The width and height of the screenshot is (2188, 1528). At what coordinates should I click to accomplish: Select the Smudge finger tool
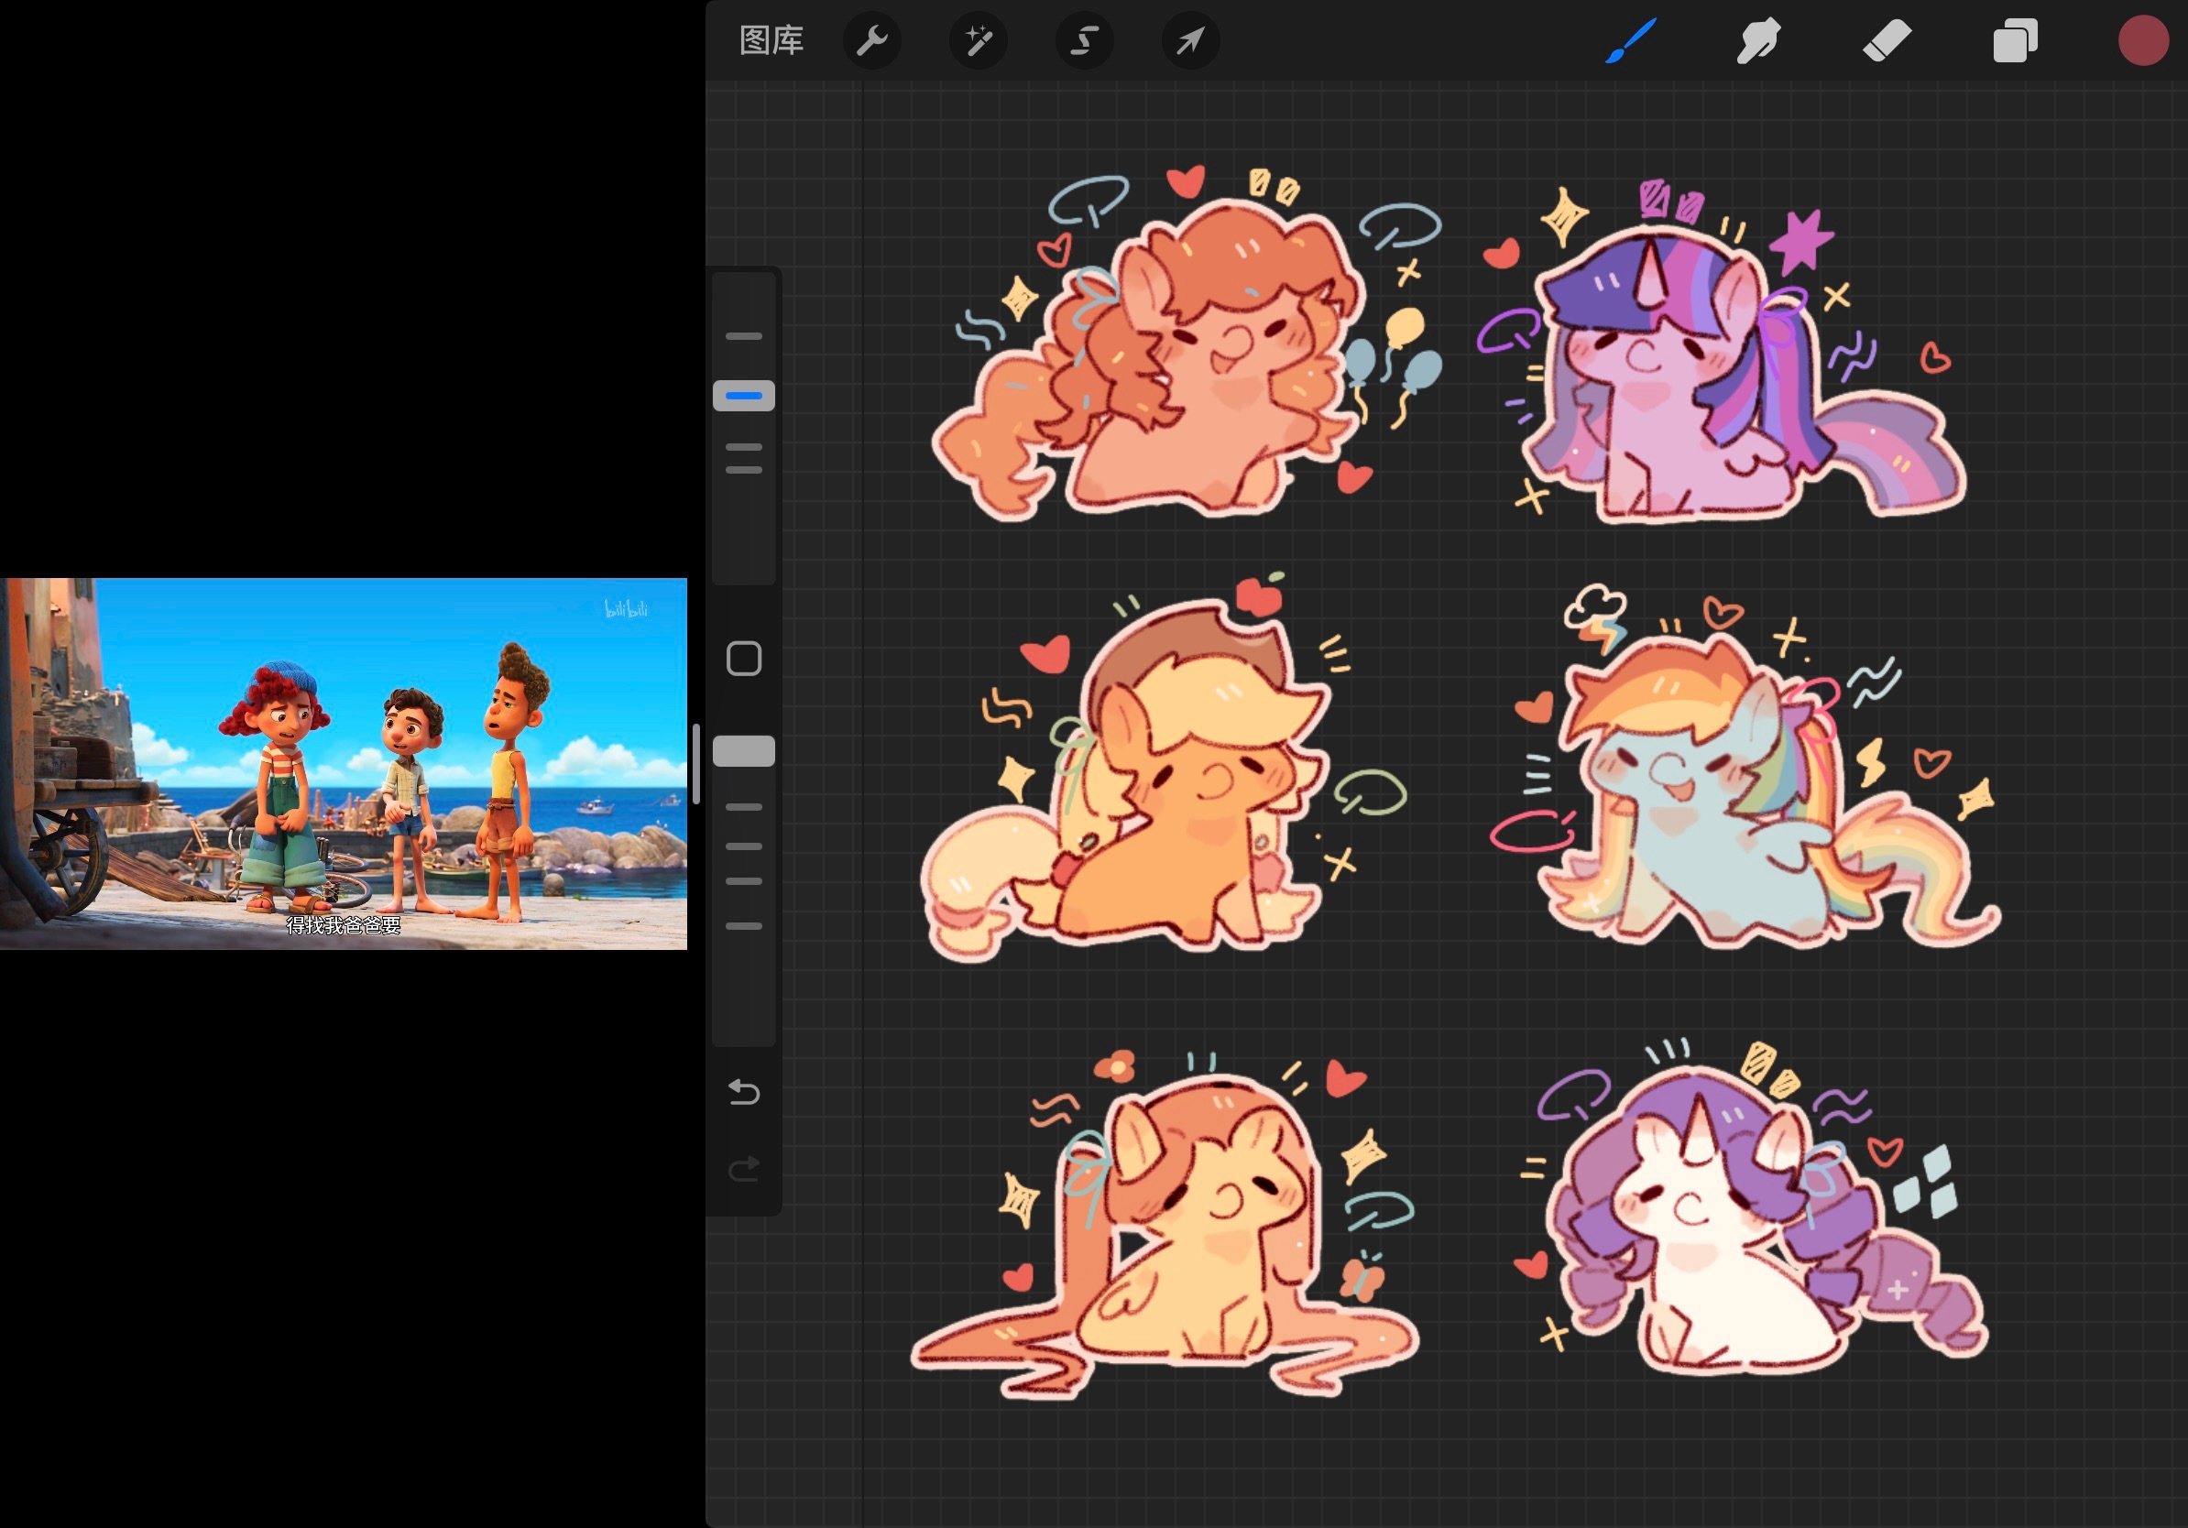coord(1757,40)
